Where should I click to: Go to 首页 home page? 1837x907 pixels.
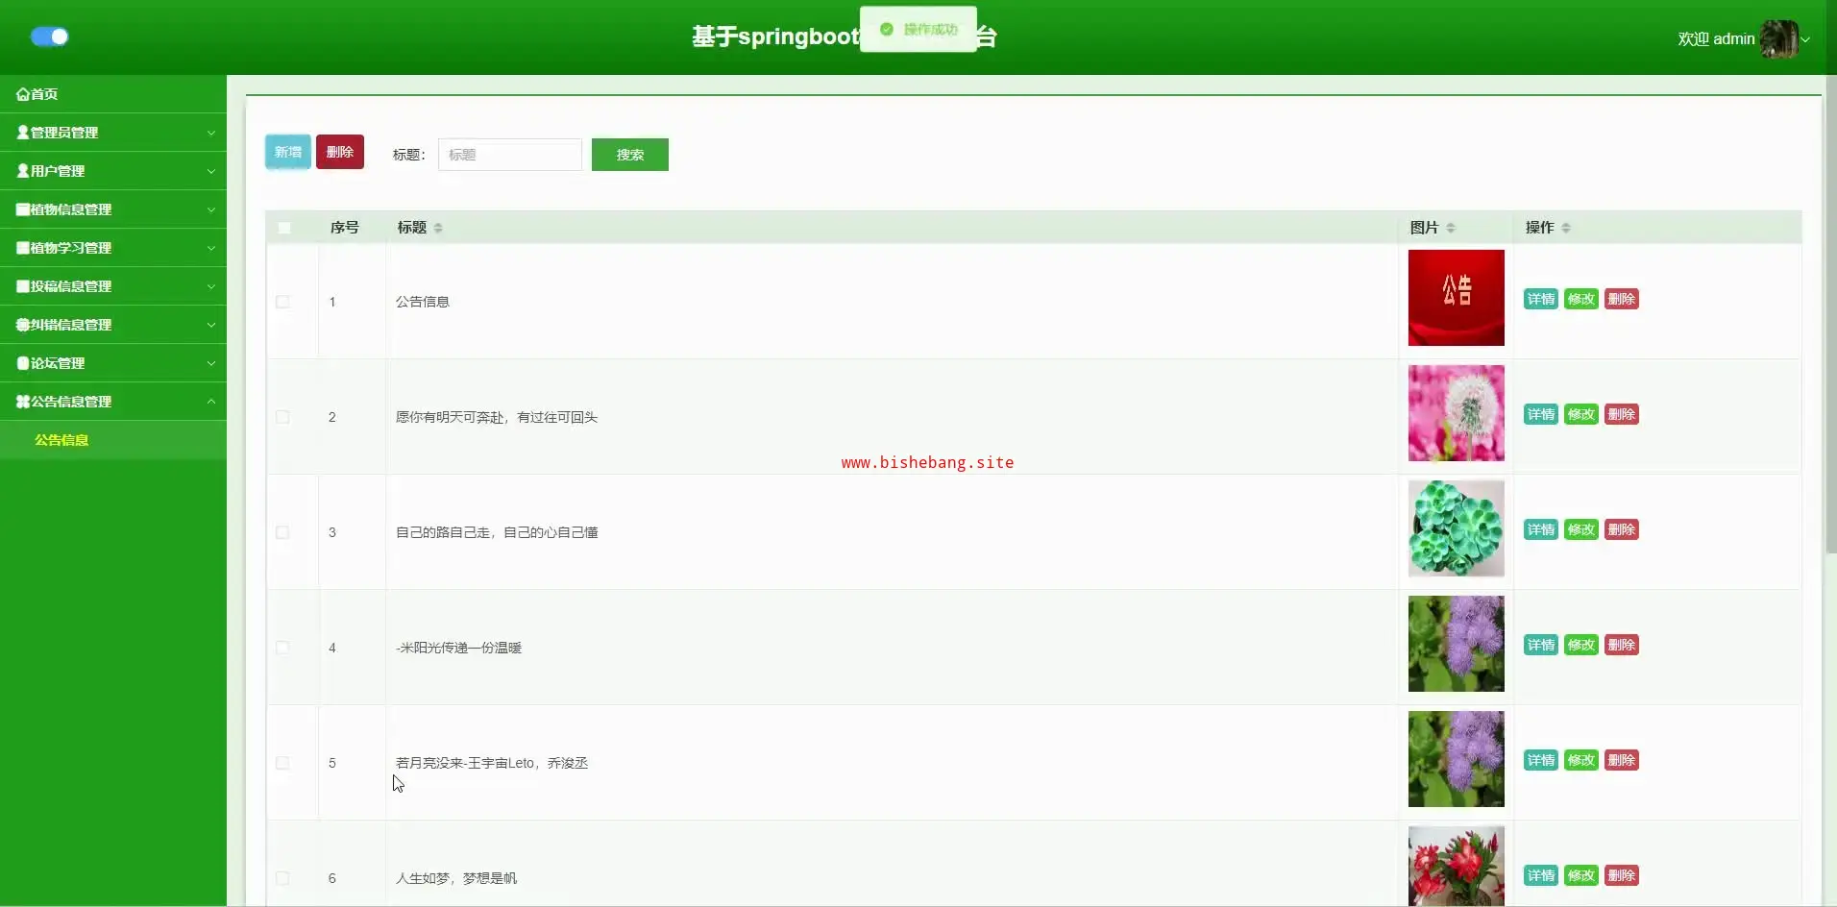click(113, 93)
